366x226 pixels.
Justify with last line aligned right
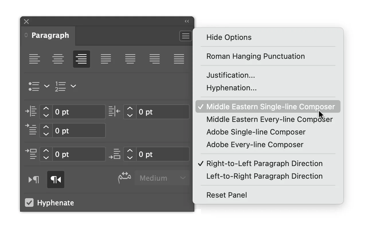[x=154, y=59]
